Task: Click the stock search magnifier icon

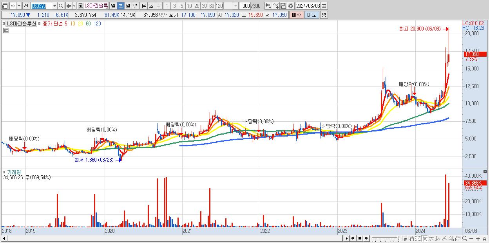Action: click(x=61, y=6)
